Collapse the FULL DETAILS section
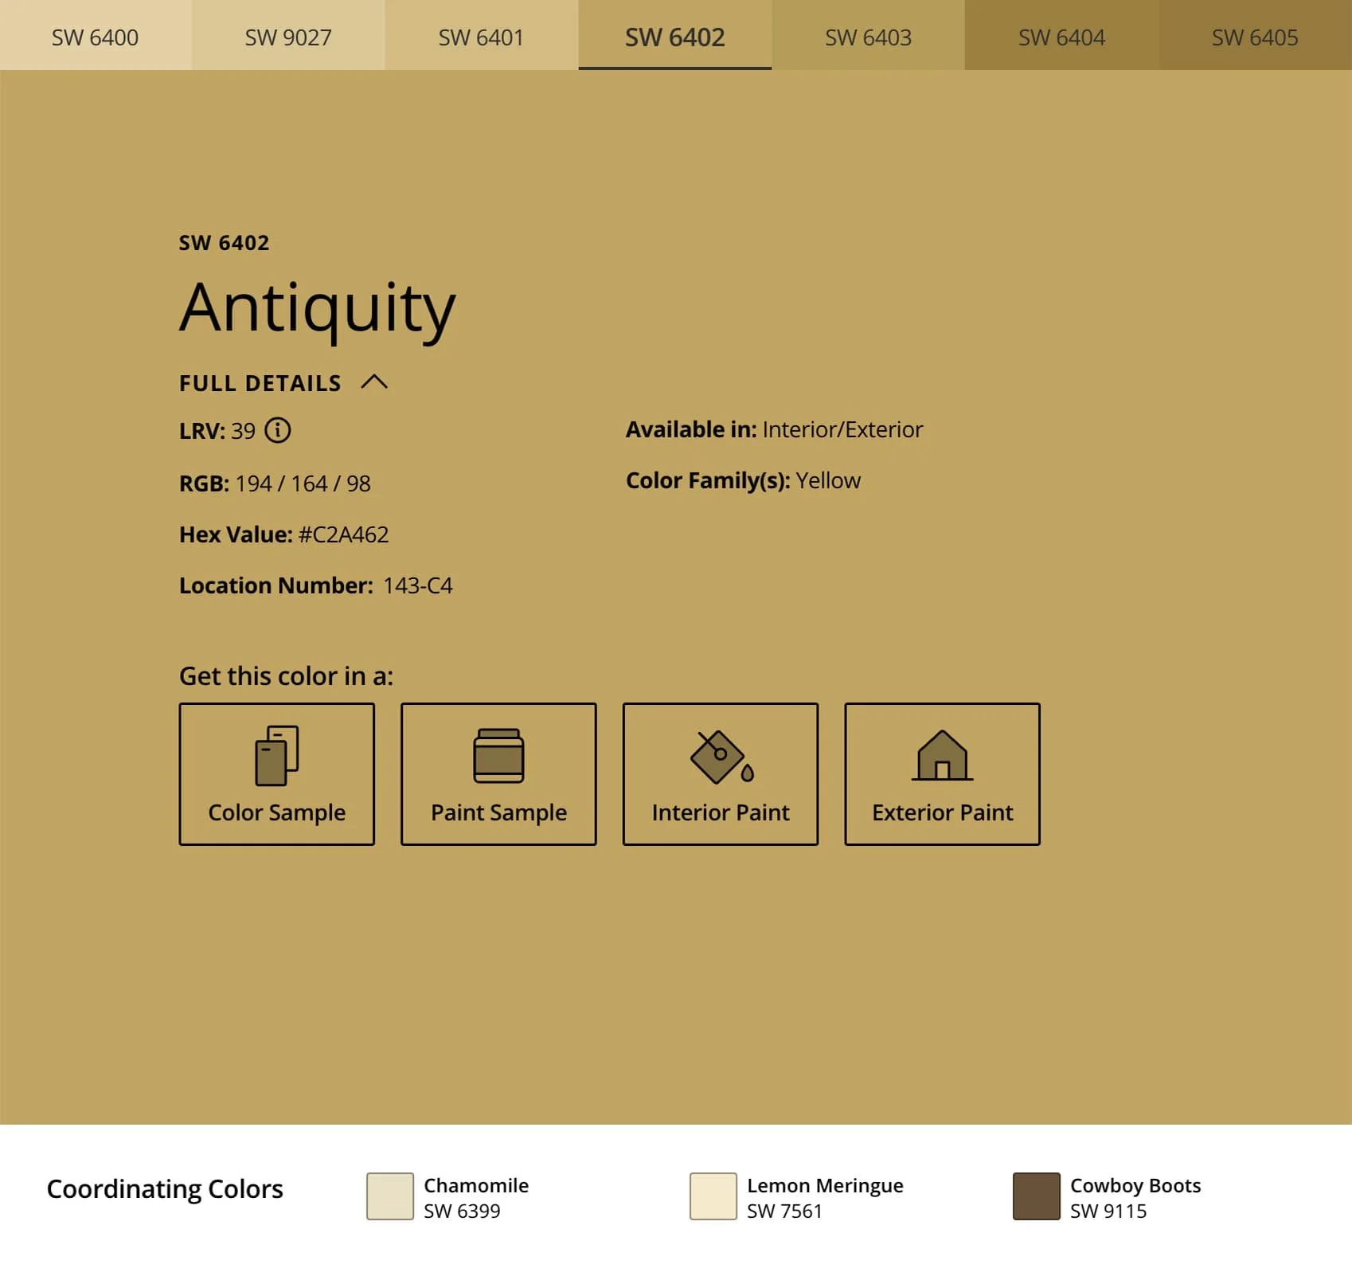 (259, 382)
